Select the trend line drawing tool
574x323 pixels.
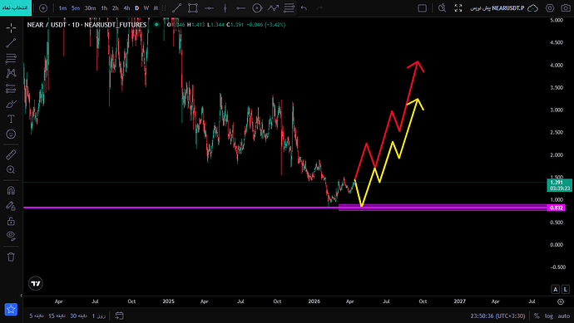pos(11,43)
